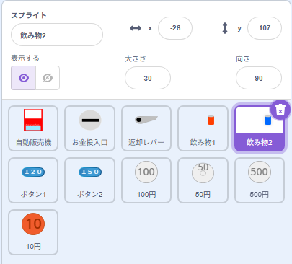Select the ボタン1 120 button sprite
This screenshot has width=292, height=264.
point(33,180)
